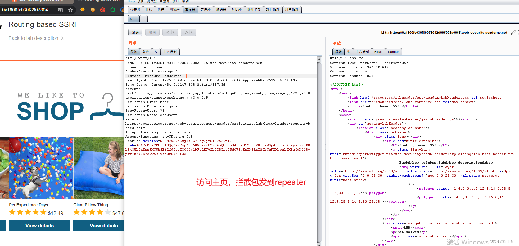Click the double chevron beside Back to lab description
This screenshot has width=519, height=246.
point(63,38)
